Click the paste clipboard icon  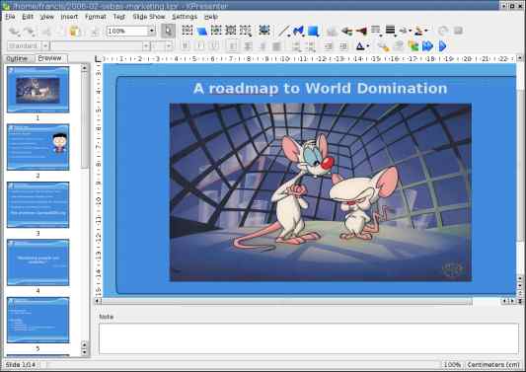[x=74, y=32]
